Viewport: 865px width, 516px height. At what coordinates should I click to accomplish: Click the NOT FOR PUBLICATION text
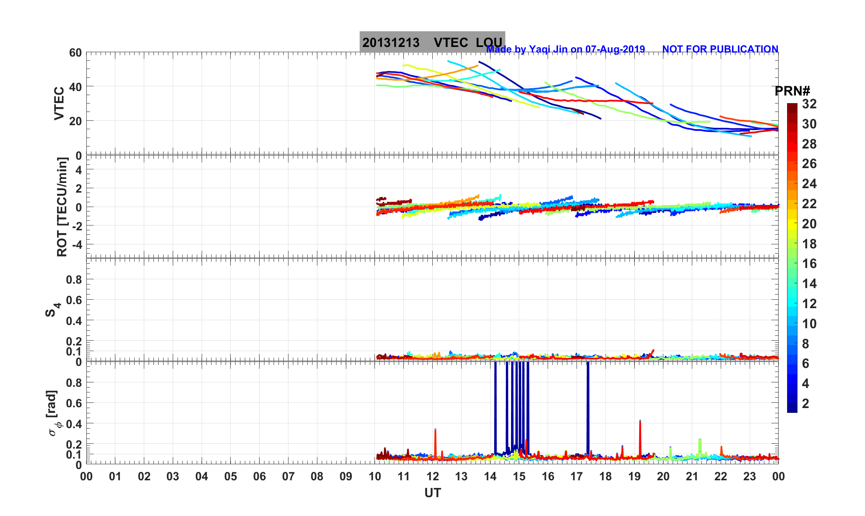point(720,49)
